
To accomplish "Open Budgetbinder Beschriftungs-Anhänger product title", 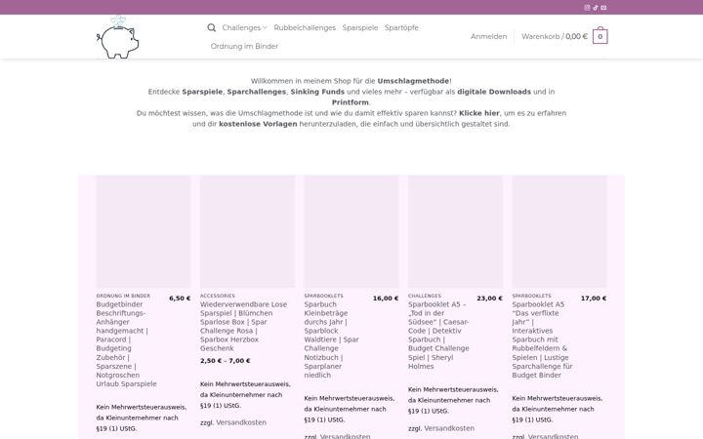I will (x=126, y=344).
